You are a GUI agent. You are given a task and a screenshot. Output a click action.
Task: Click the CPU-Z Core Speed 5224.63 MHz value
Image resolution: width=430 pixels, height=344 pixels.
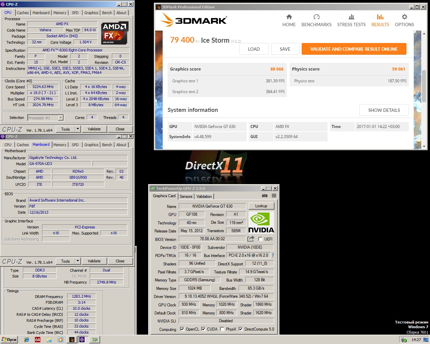(x=43, y=87)
